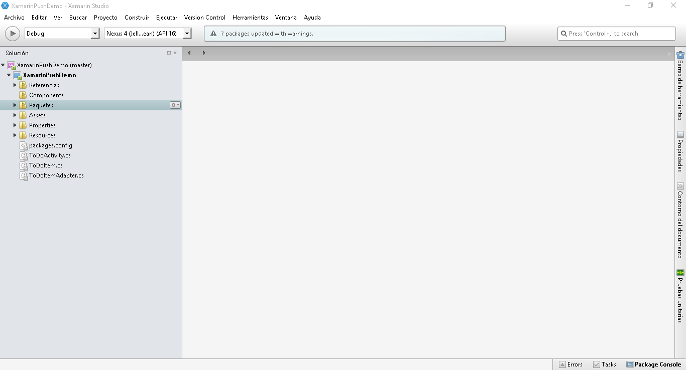
Task: Click the ToDoItem.cs file icon
Action: click(24, 165)
